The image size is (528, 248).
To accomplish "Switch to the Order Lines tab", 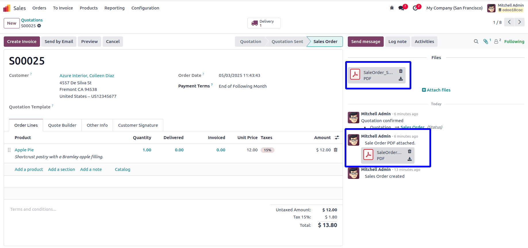I will [x=26, y=125].
